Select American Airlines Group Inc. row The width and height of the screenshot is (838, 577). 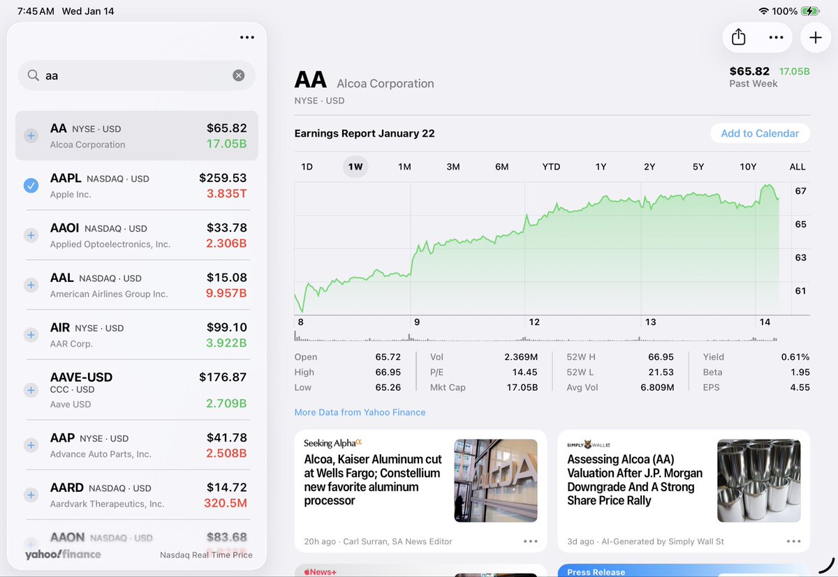(136, 285)
